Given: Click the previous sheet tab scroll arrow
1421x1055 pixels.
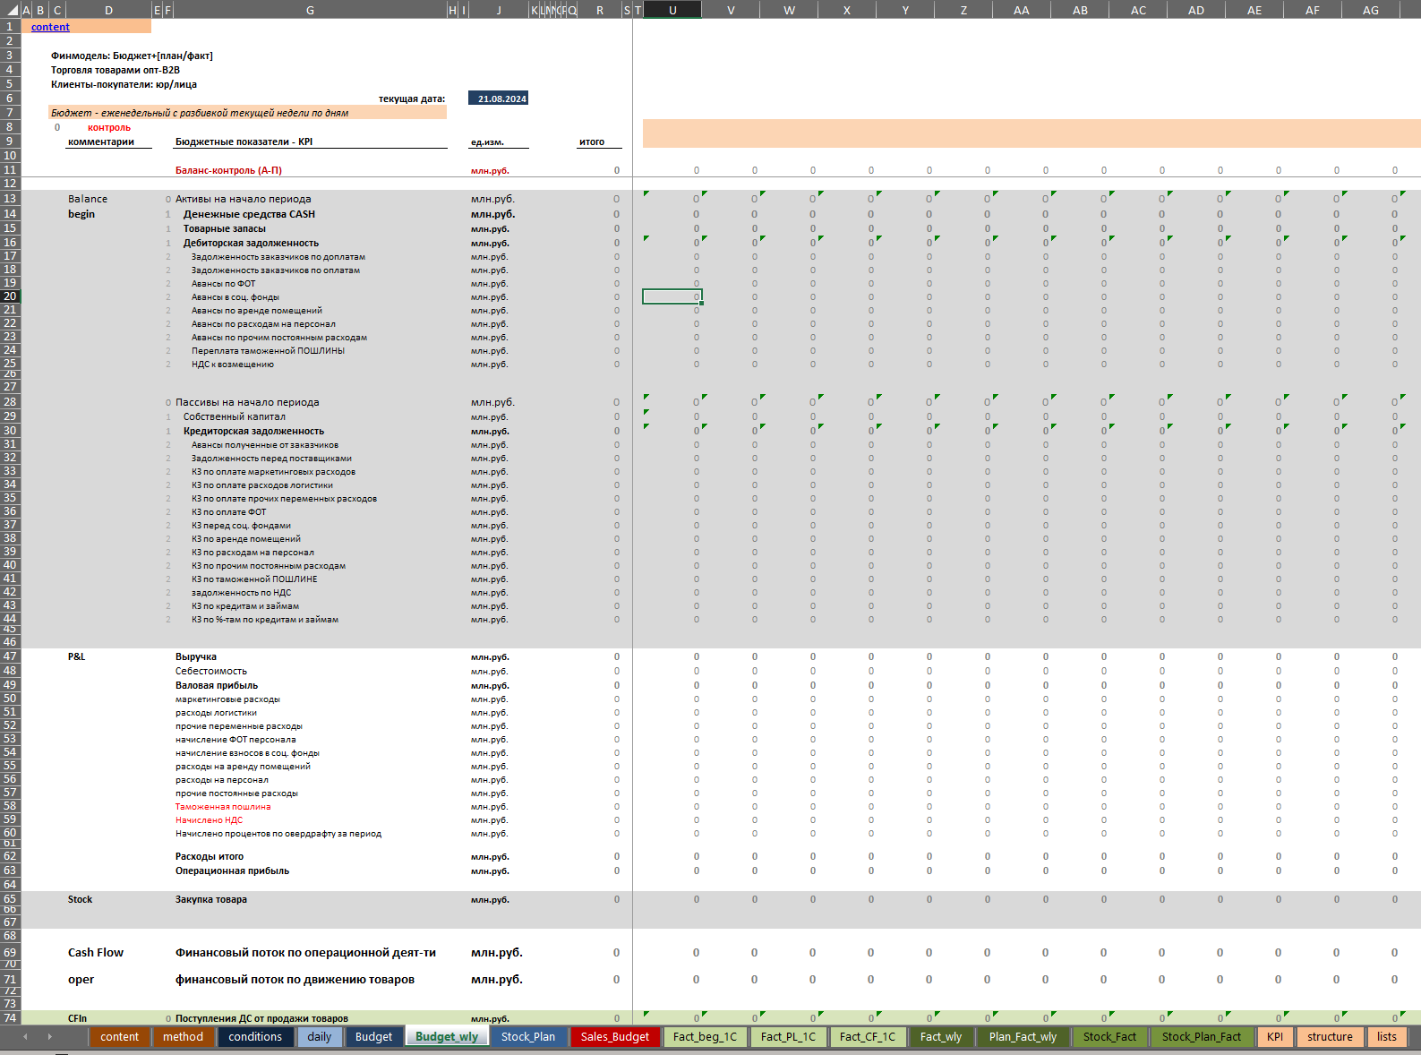Looking at the screenshot, I should pos(25,1036).
